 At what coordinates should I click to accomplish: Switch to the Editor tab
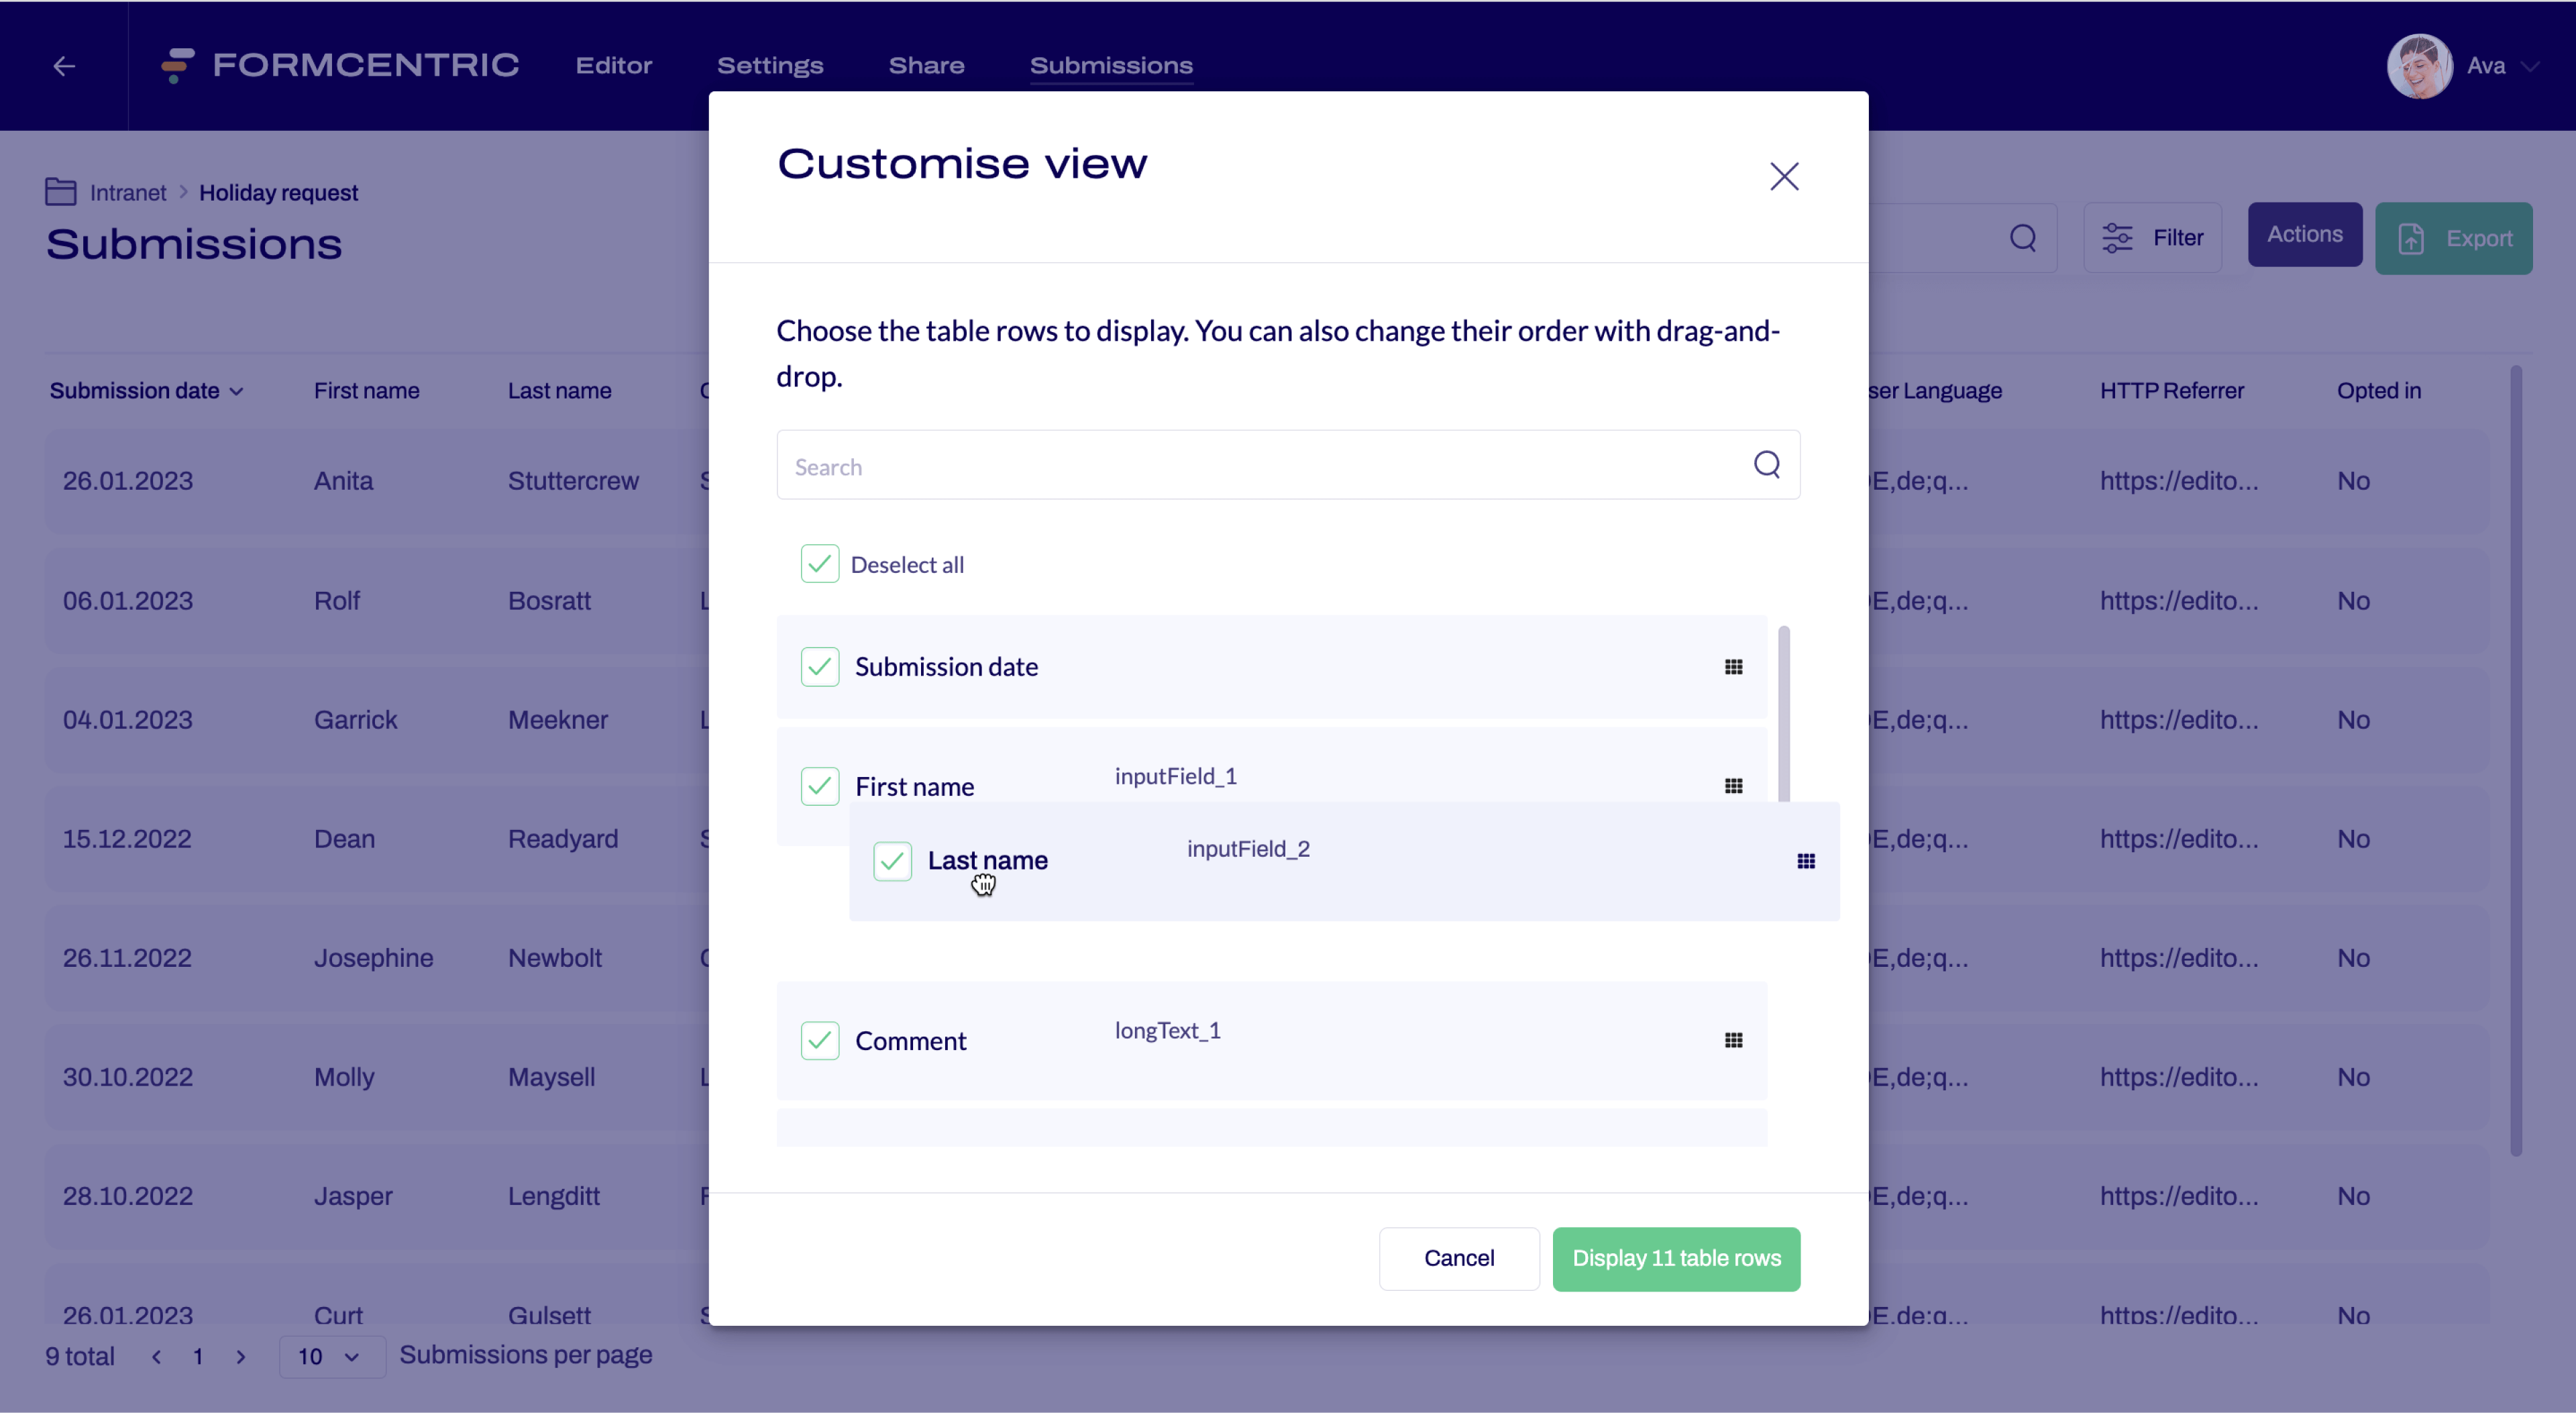pos(613,65)
